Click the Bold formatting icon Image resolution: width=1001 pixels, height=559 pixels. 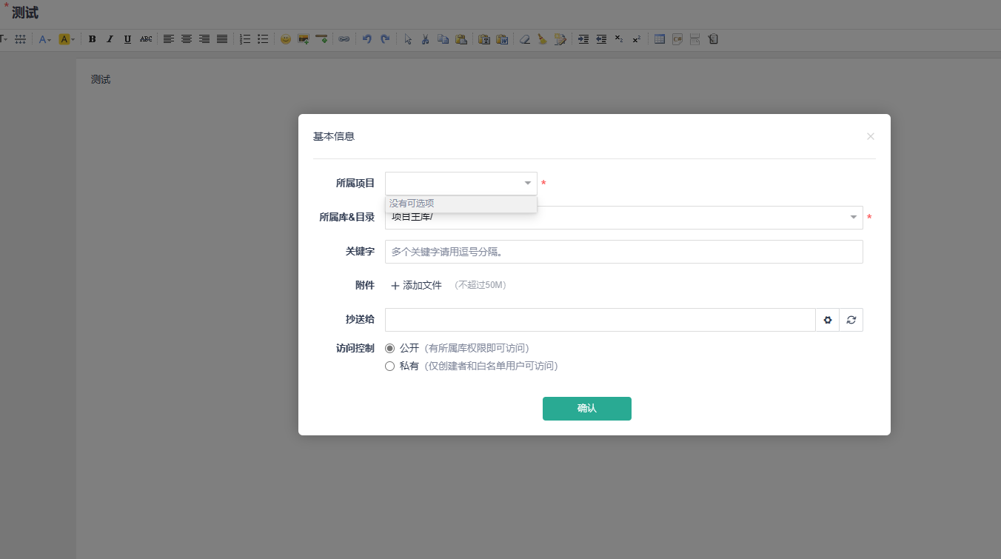(x=92, y=39)
